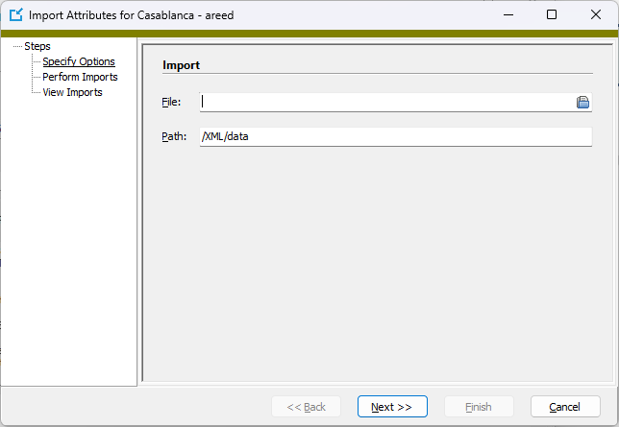
Task: Click the Import section heading
Action: pos(182,65)
